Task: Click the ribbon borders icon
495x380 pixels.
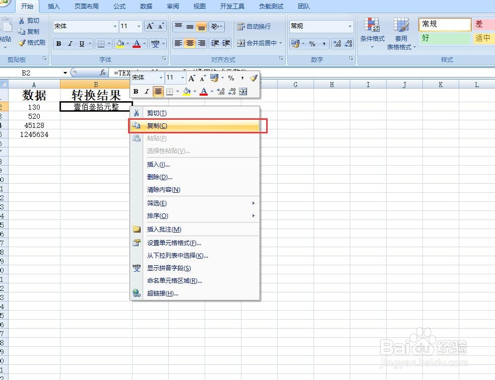Action: (101, 44)
